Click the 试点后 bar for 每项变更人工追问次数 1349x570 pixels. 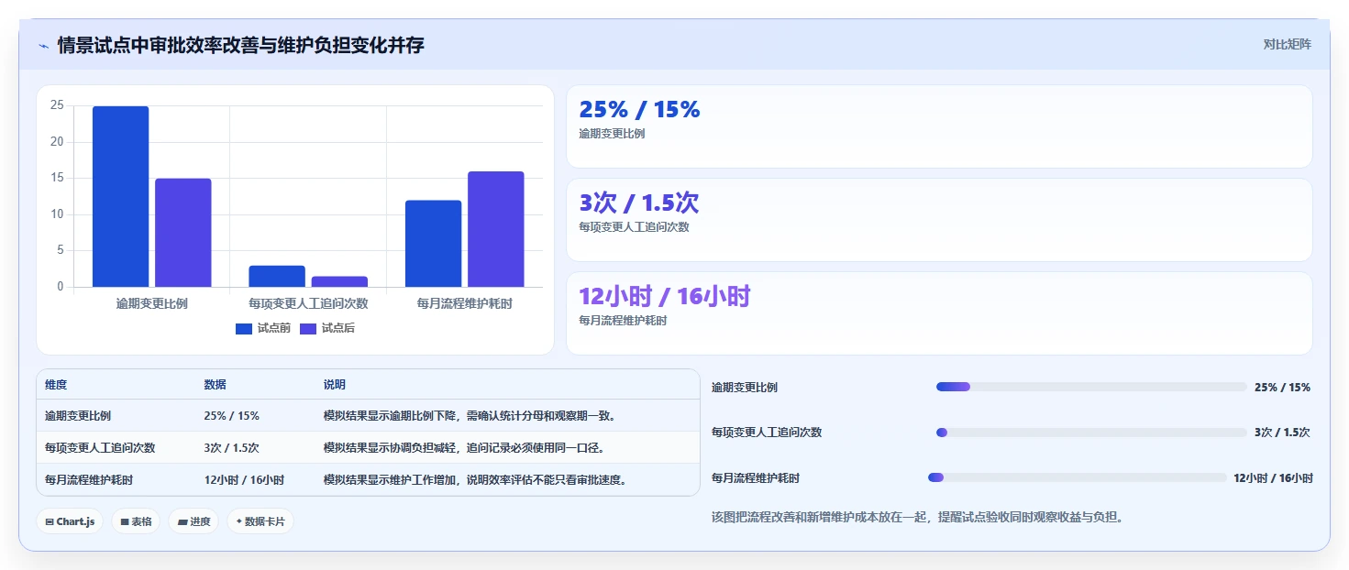[x=339, y=281]
